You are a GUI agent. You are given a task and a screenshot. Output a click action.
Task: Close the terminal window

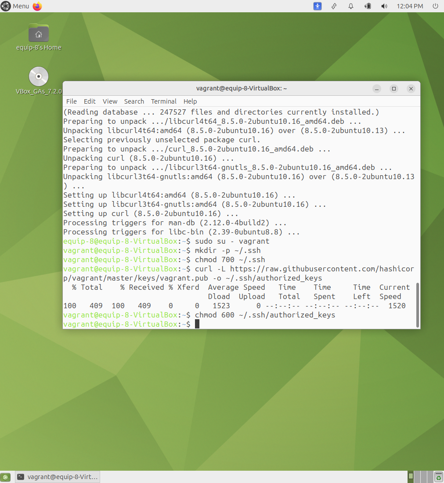tap(411, 89)
